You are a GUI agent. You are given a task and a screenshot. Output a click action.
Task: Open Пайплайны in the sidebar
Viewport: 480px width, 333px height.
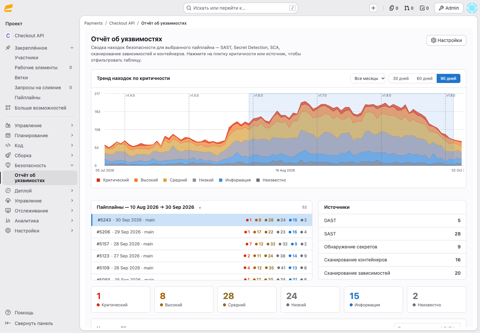tap(28, 98)
